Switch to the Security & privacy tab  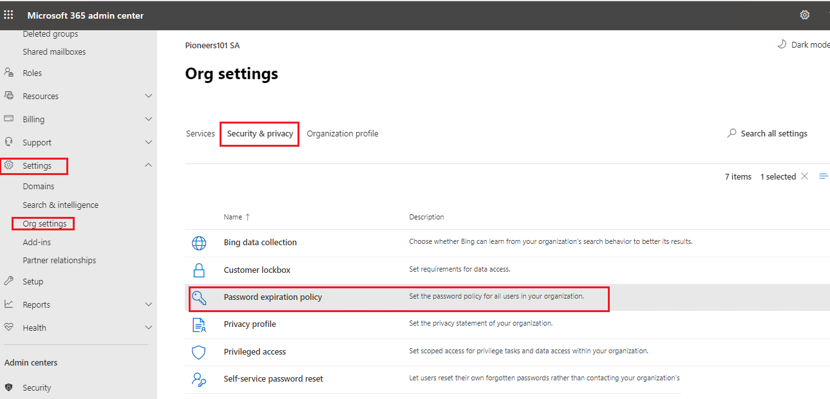(x=259, y=134)
